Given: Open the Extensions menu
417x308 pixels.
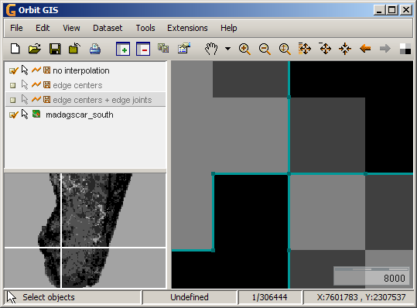Looking at the screenshot, I should point(187,28).
